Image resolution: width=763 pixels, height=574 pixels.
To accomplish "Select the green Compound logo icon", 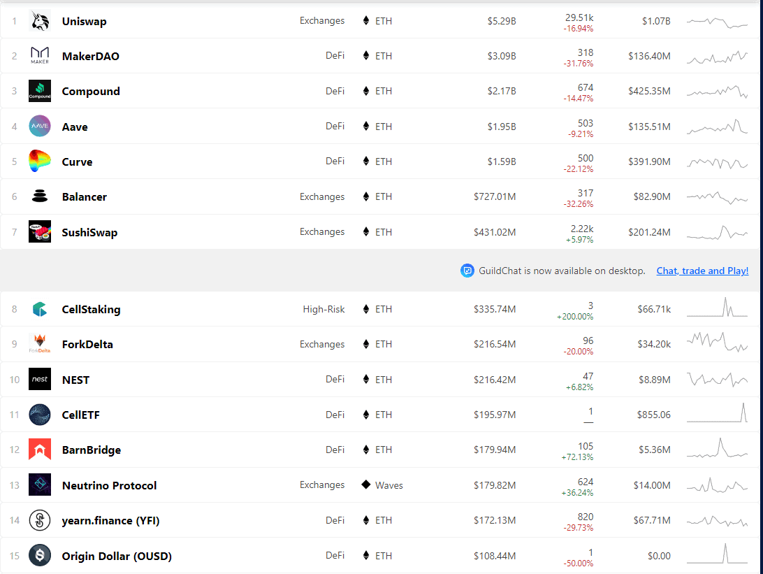I will 40,92.
